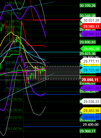Click the white 29.777,11 price label
The height and width of the screenshot is (138, 101).
pyautogui.click(x=90, y=61)
